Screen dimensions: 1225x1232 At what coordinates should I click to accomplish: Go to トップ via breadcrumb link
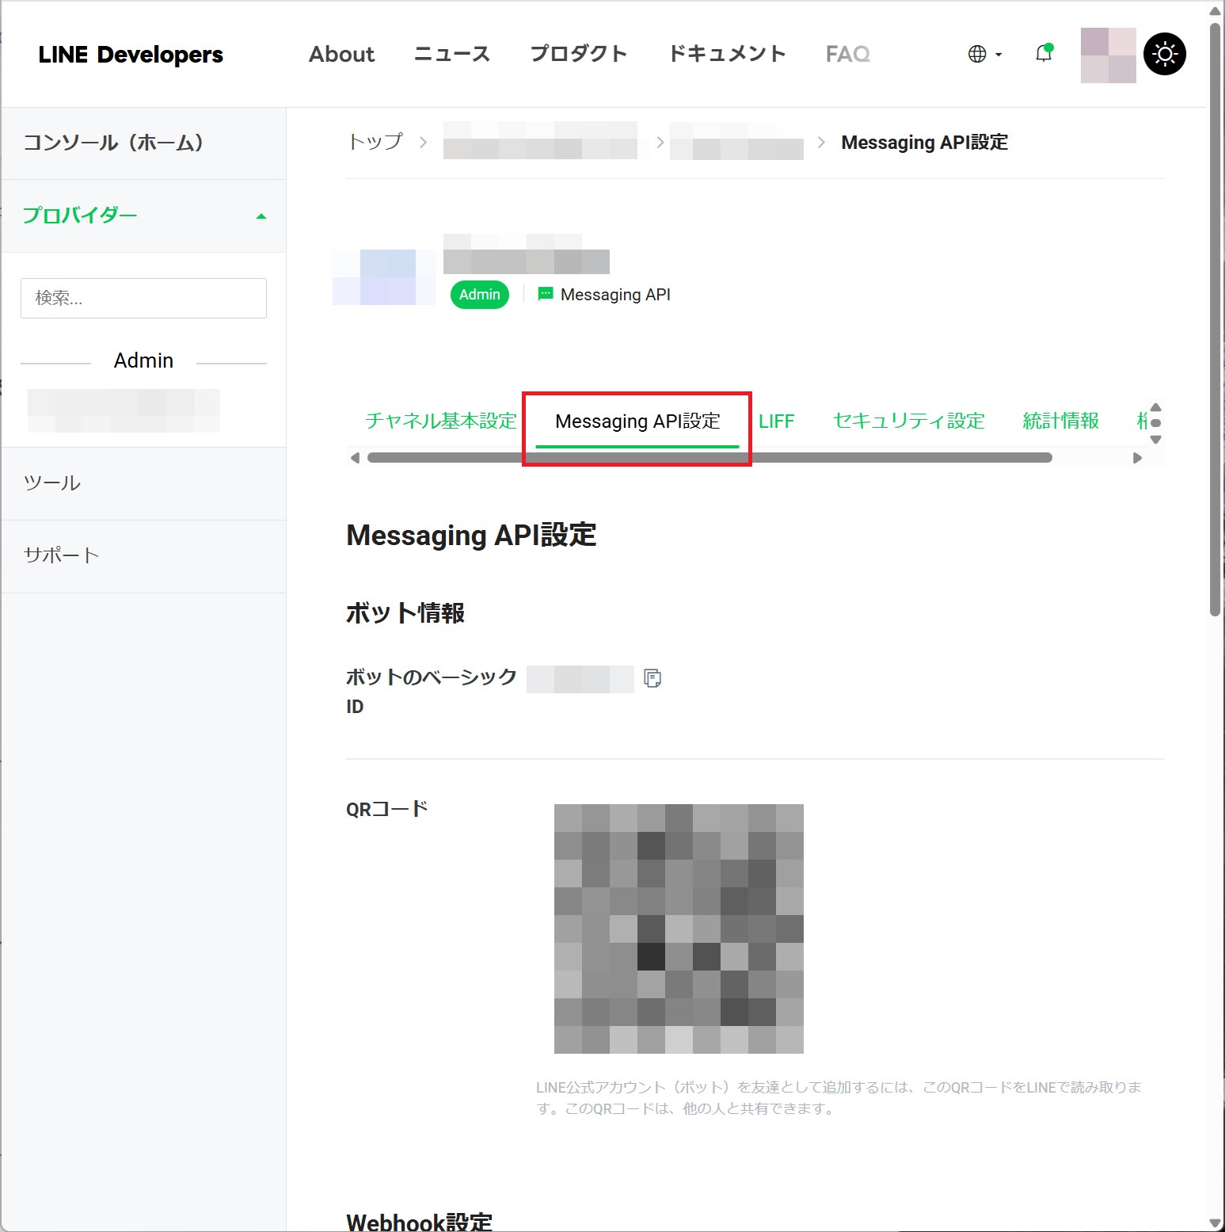374,142
